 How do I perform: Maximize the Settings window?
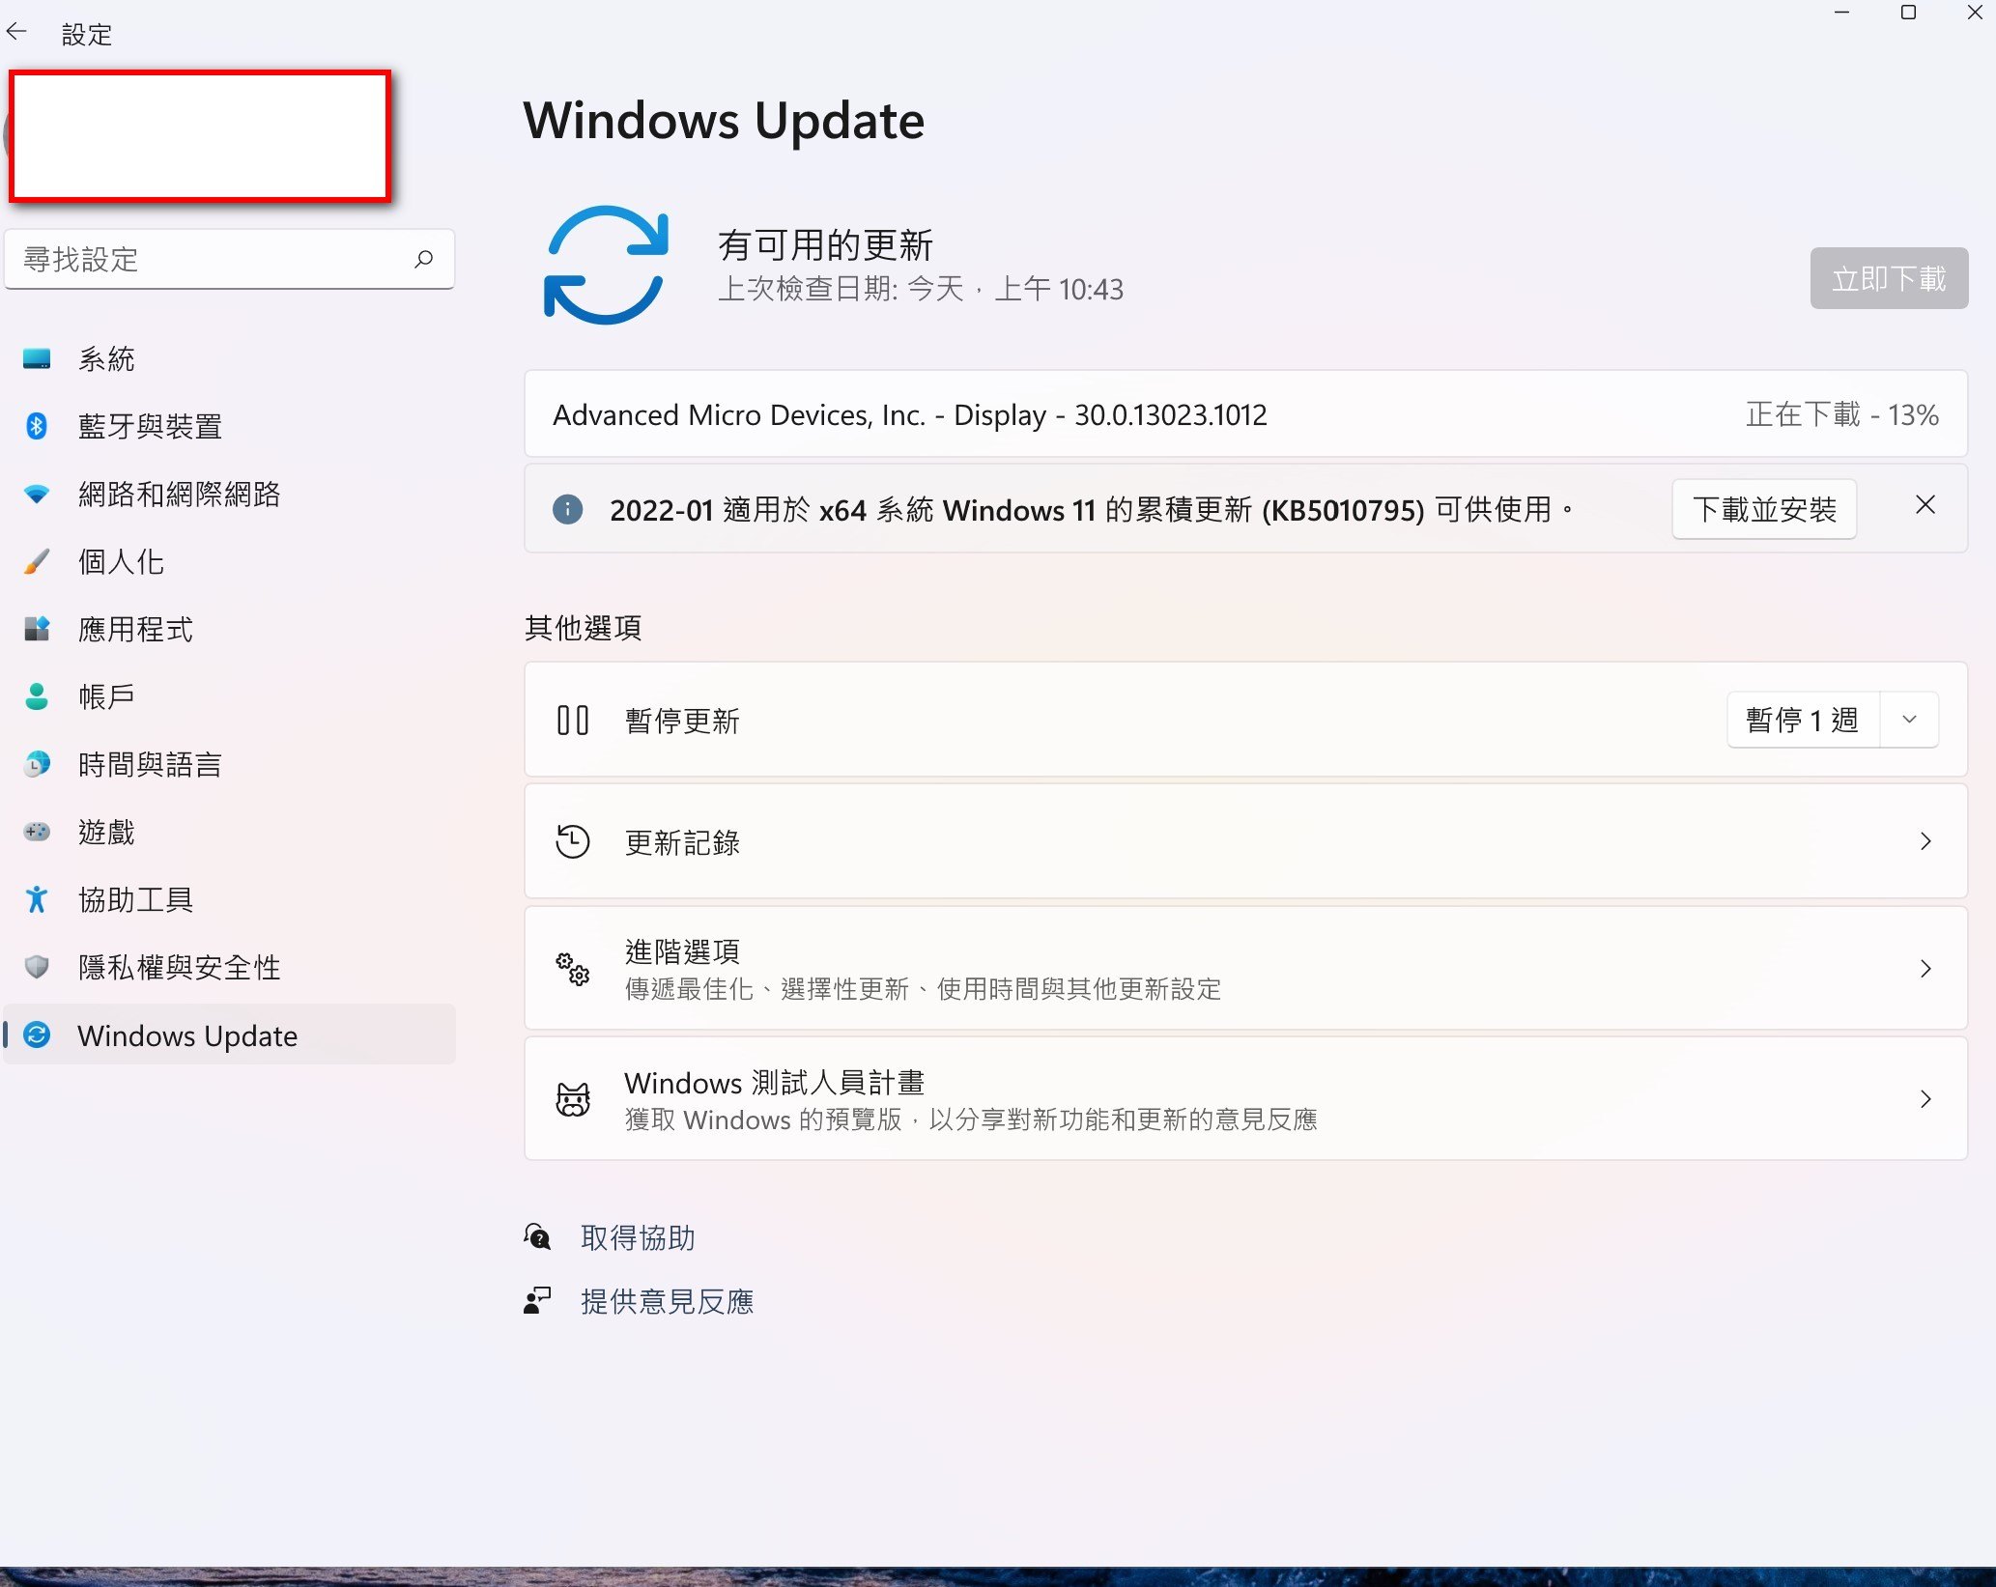pyautogui.click(x=1908, y=13)
